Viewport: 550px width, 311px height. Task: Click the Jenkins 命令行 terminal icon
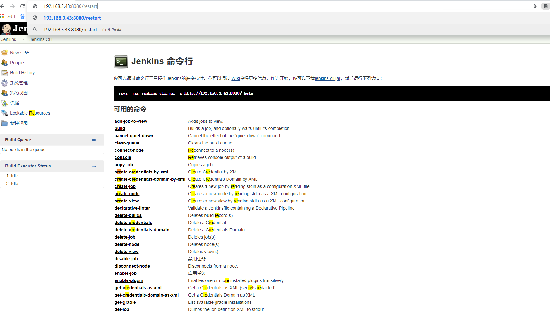[121, 62]
